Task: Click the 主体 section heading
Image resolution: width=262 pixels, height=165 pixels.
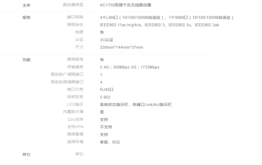Action: [x=26, y=5]
